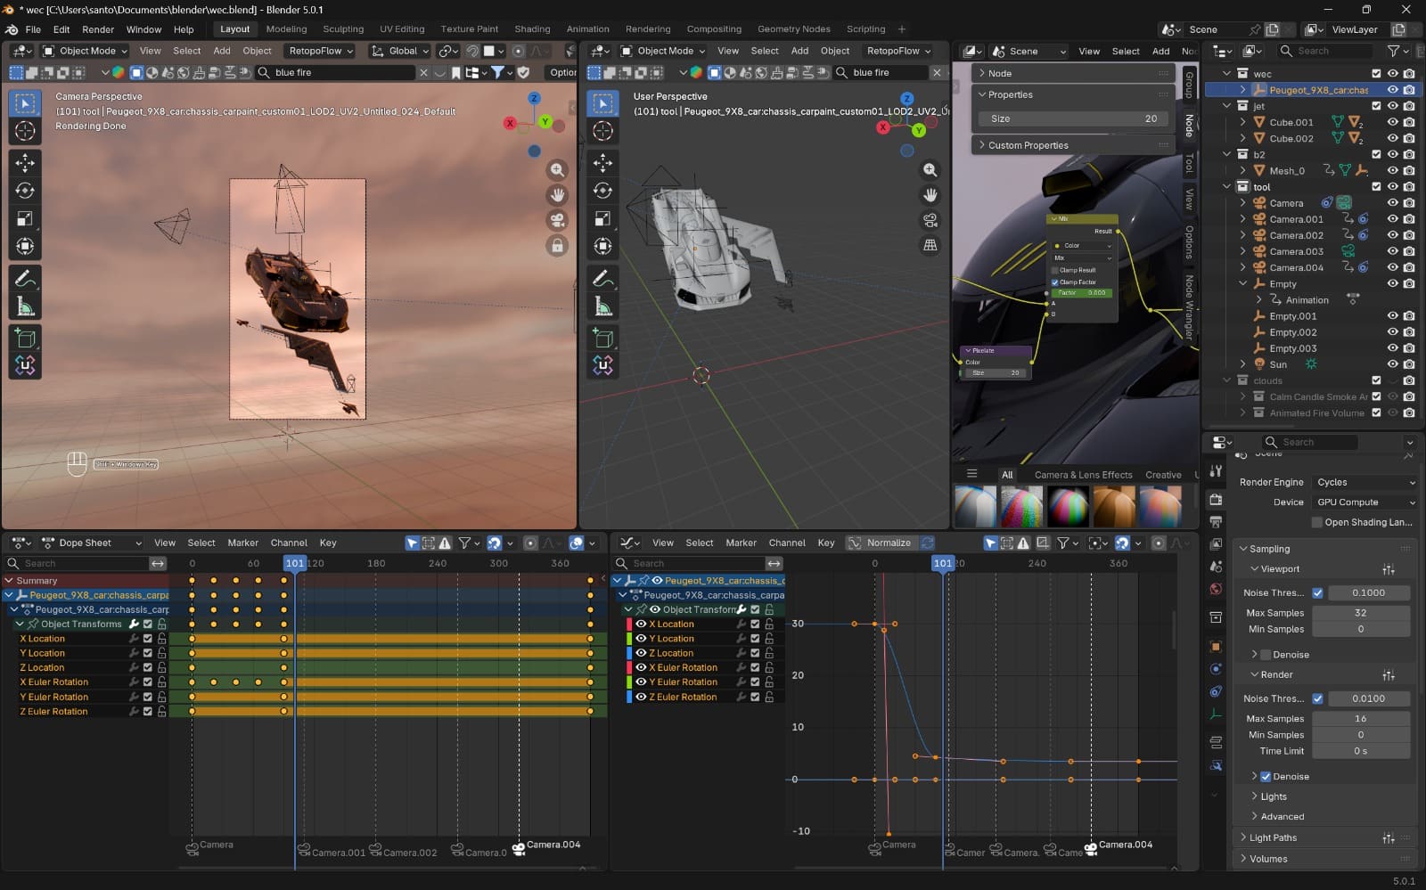1426x890 pixels.
Task: Toggle camera view icon in Camera Perspective viewport
Action: [x=557, y=220]
